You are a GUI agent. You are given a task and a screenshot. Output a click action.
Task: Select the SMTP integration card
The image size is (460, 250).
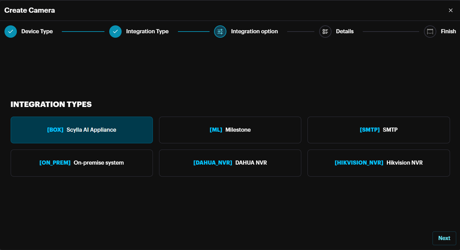coord(378,130)
